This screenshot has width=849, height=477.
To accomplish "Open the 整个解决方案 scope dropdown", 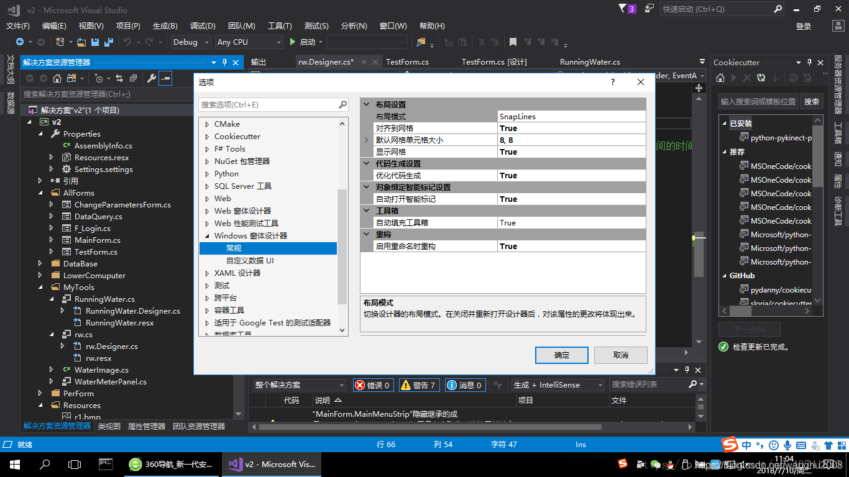I will pyautogui.click(x=299, y=385).
